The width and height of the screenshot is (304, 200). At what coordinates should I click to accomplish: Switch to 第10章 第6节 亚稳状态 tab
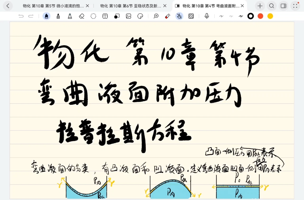[x=131, y=6]
